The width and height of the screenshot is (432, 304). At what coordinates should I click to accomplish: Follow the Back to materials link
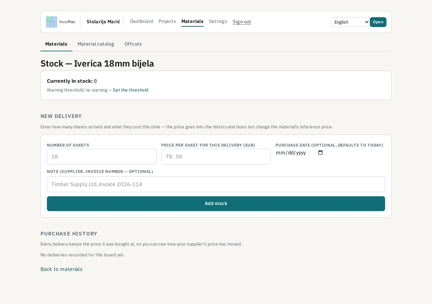coord(62,269)
